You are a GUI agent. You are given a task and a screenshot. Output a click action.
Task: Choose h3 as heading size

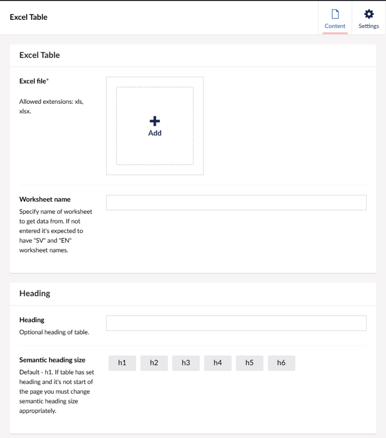click(186, 363)
